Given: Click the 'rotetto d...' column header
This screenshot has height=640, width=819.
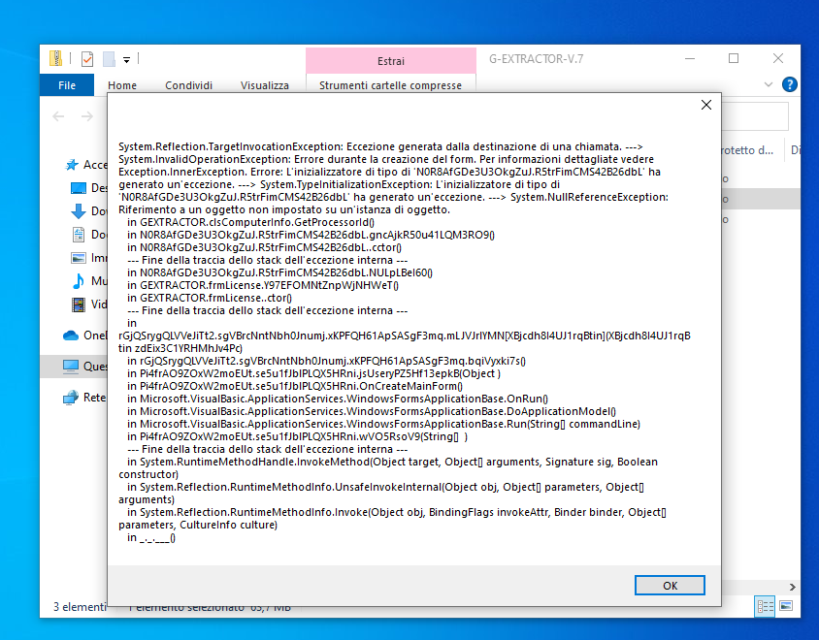Looking at the screenshot, I should (x=747, y=150).
